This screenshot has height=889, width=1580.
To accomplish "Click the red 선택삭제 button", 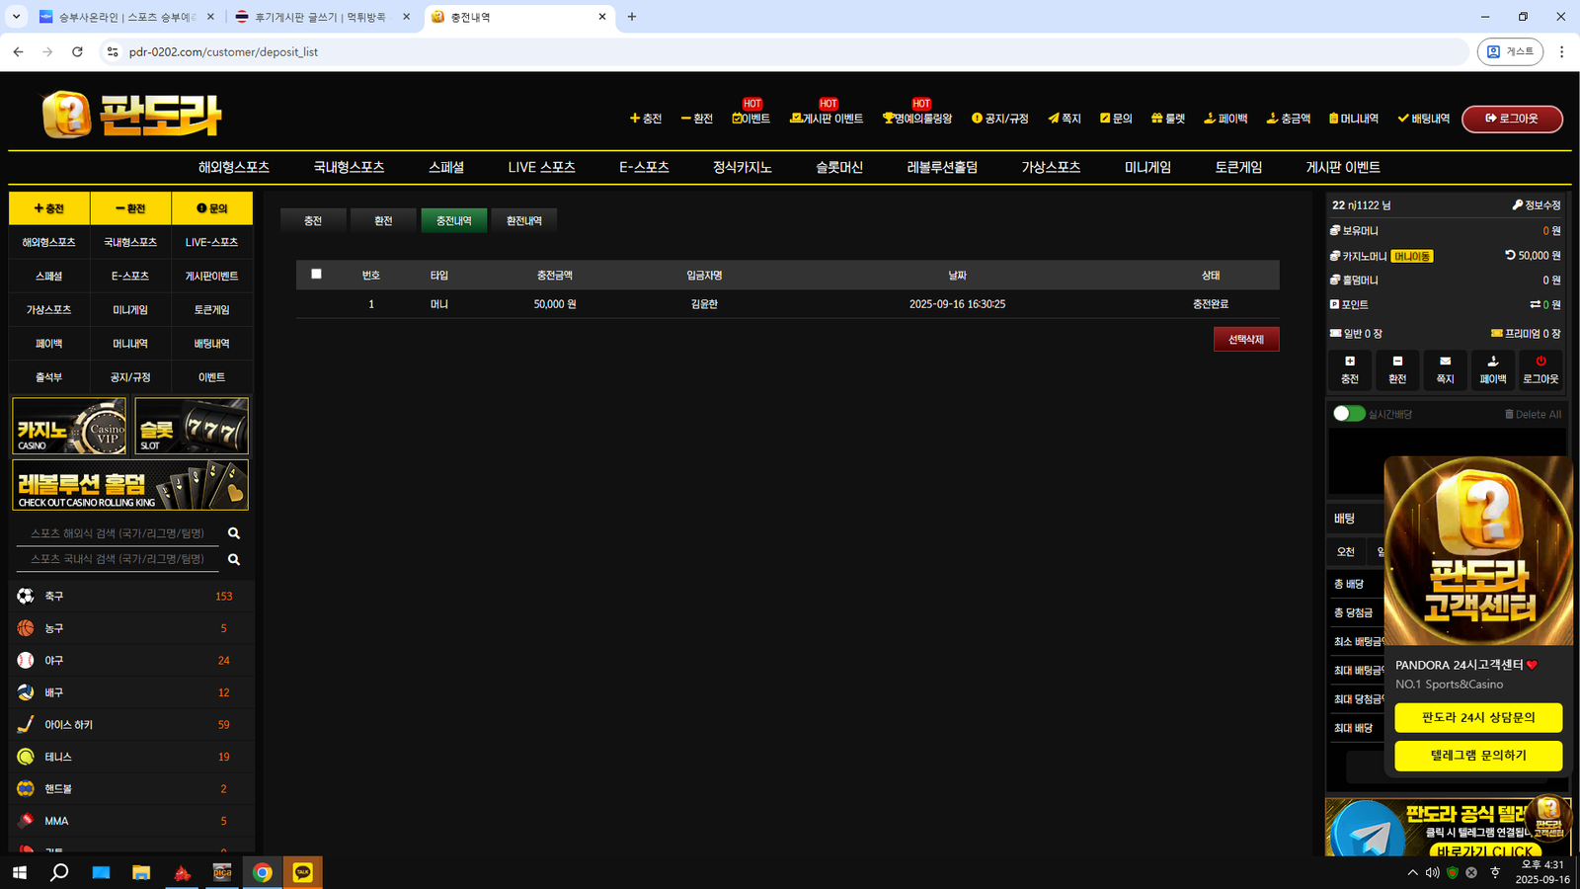I will click(x=1245, y=340).
